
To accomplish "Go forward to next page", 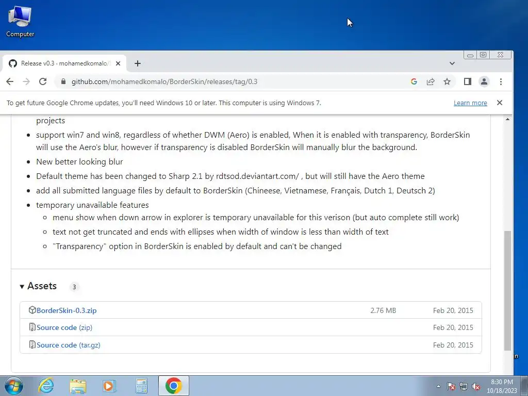I will click(x=26, y=81).
